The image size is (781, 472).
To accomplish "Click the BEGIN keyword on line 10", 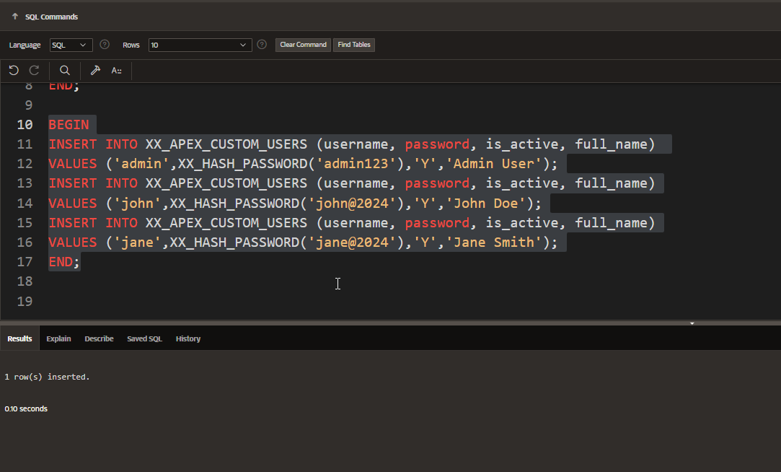I will [x=69, y=125].
